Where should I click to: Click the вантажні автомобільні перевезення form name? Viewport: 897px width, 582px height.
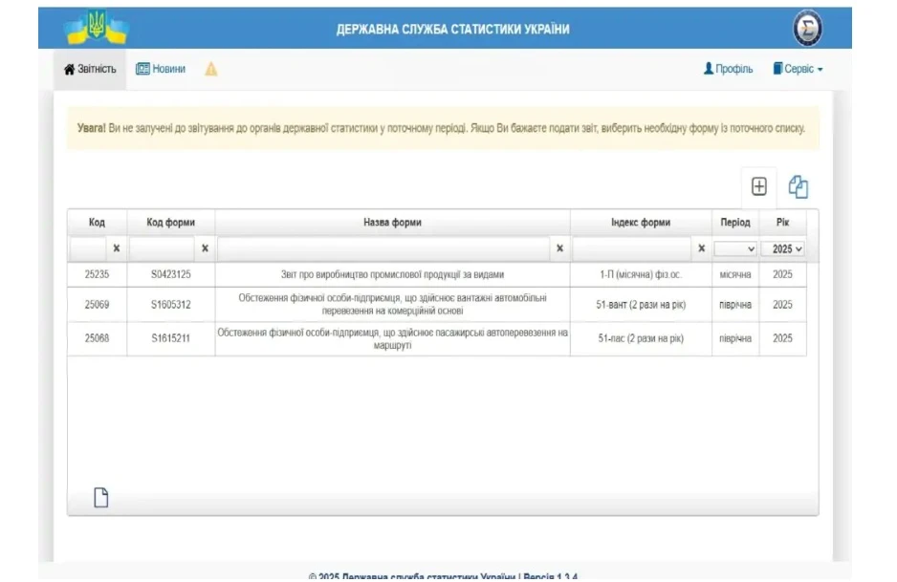click(x=392, y=305)
